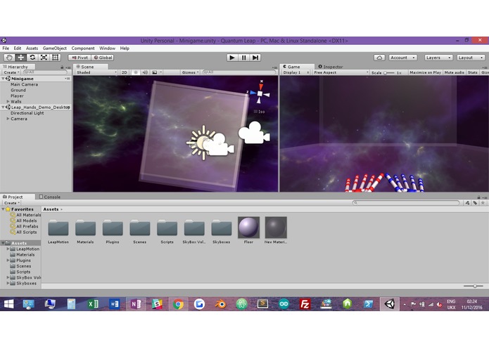The image size is (489, 347).
Task: Click Create in Project panel
Action: [x=12, y=202]
